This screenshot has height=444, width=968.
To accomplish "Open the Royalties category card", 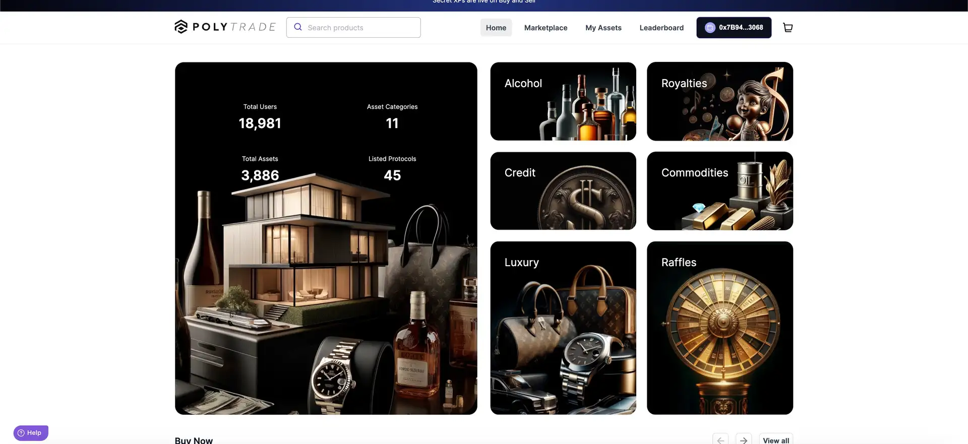I will coord(719,101).
